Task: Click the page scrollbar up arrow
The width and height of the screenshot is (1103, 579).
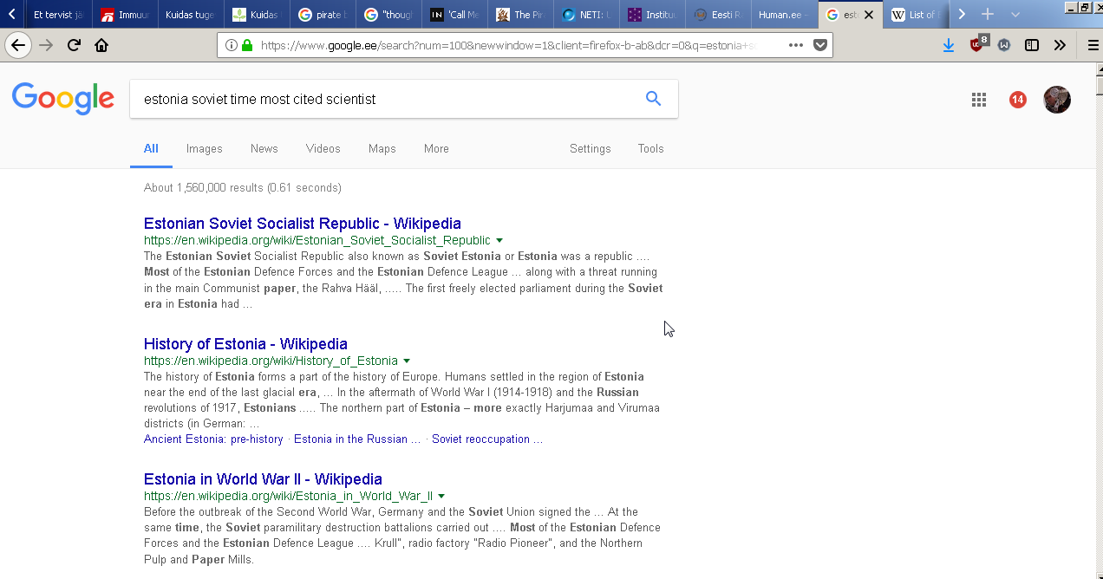Action: pos(1099,69)
